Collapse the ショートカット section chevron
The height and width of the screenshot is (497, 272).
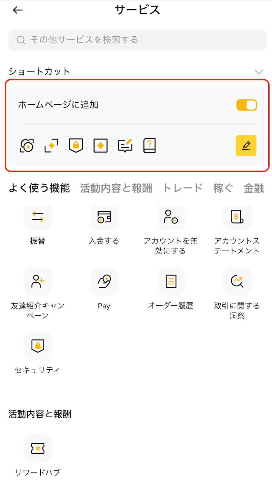[x=259, y=72]
